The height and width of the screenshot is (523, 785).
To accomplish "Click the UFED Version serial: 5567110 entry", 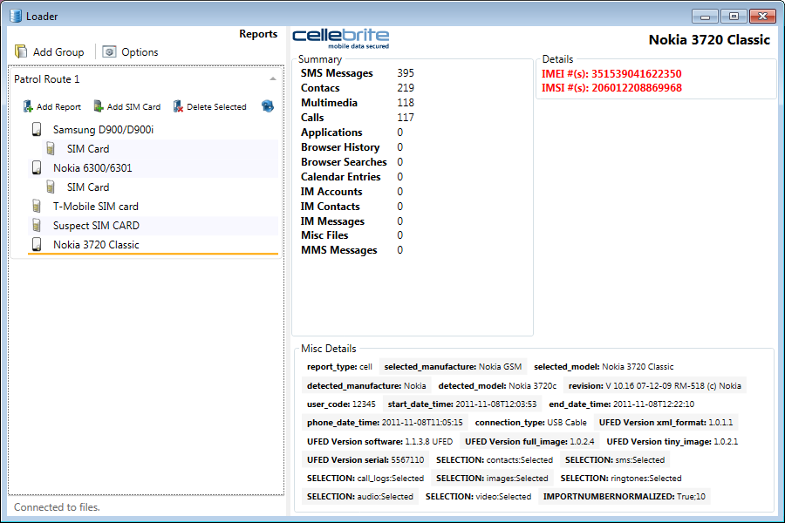I will point(365,459).
